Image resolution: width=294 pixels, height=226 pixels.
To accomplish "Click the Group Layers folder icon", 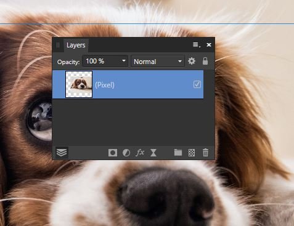I will (178, 153).
